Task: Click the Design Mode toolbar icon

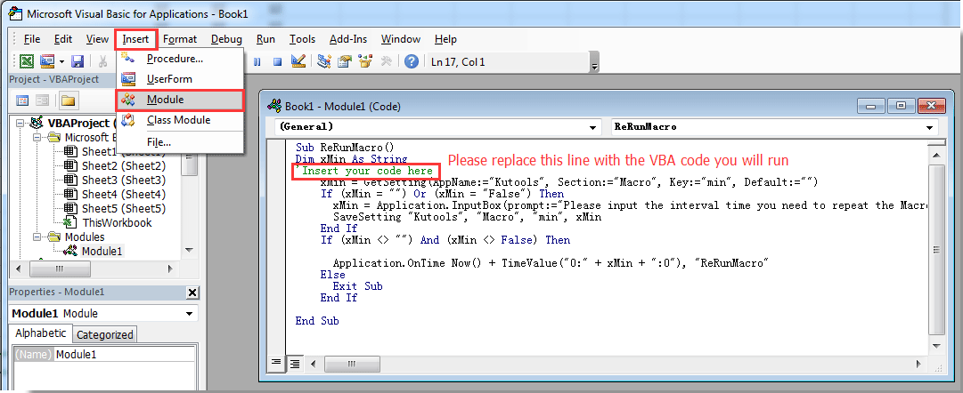Action: pos(298,61)
